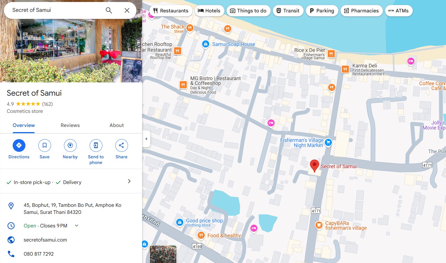Select Good price shop marker
The width and height of the screenshot is (446, 263).
coord(180,222)
